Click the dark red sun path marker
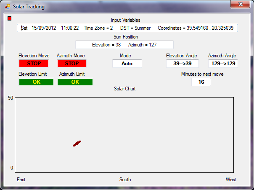The image size is (254, 190). [x=77, y=144]
